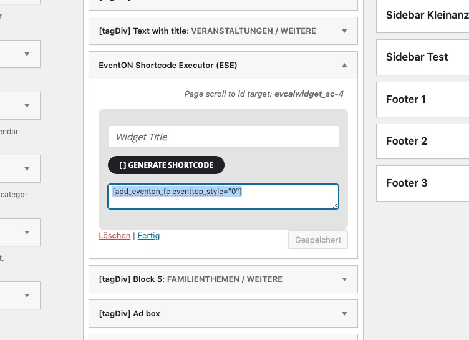Expand the available widget above the catego- text
Image resolution: width=469 pixels, height=340 pixels.
pos(27,169)
